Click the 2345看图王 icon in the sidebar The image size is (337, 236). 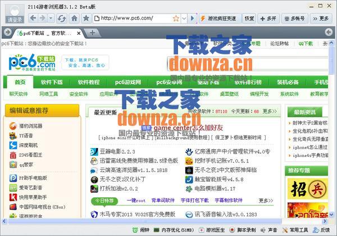coord(13,155)
